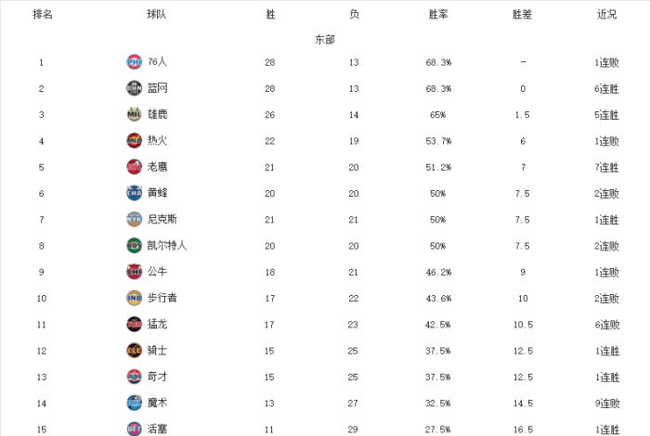Image resolution: width=650 pixels, height=436 pixels.
Task: Click the 公牛 team logo icon
Action: 134,272
